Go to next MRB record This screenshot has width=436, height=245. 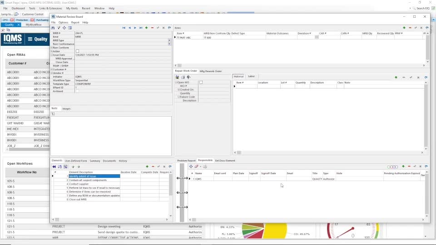135,28
